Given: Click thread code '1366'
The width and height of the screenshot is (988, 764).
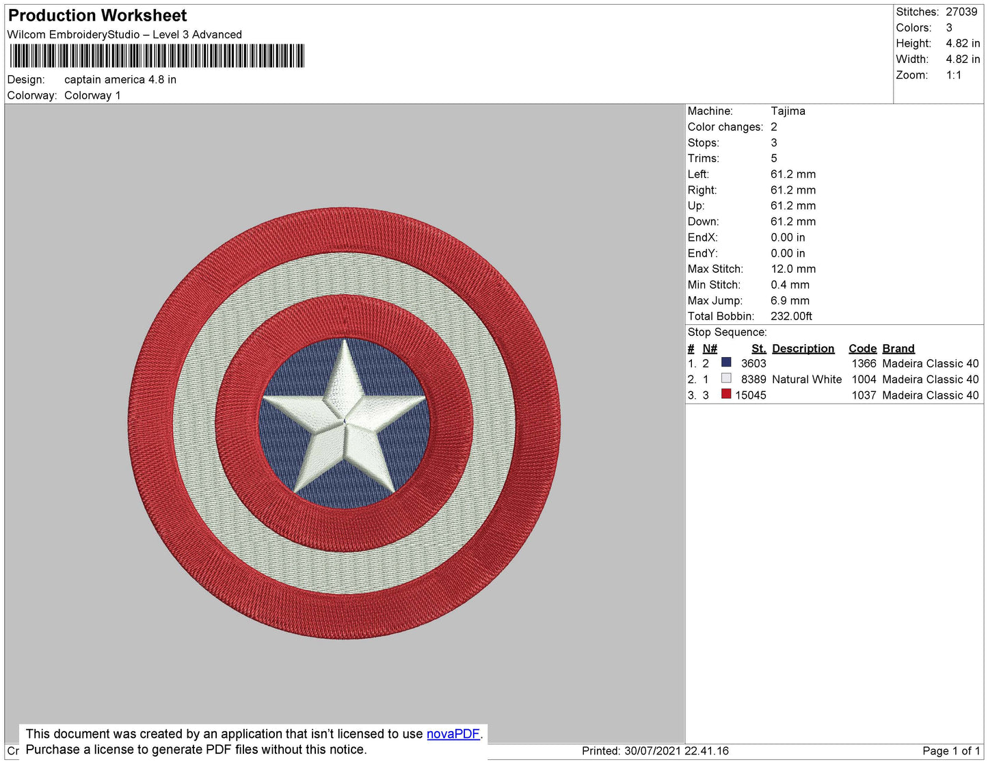Looking at the screenshot, I should (864, 364).
